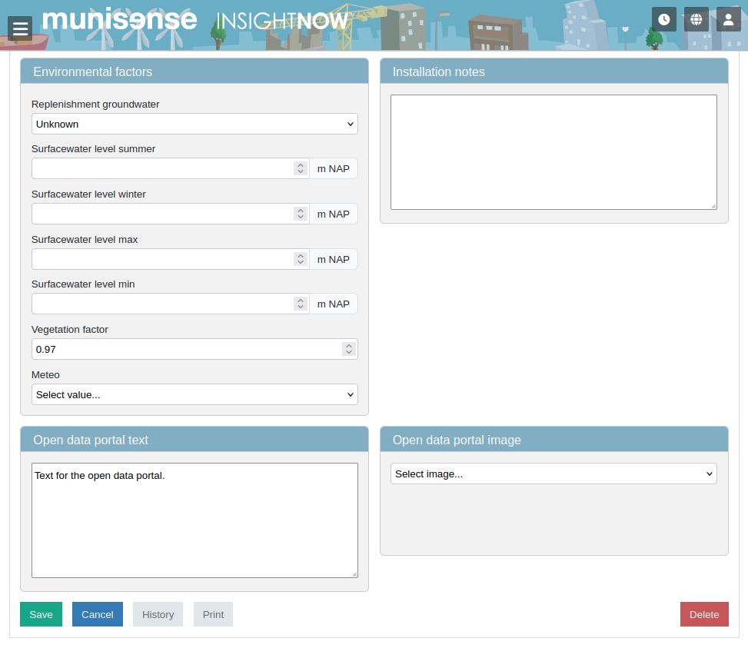The width and height of the screenshot is (748, 648).
Task: Click the Print button
Action: click(x=213, y=614)
